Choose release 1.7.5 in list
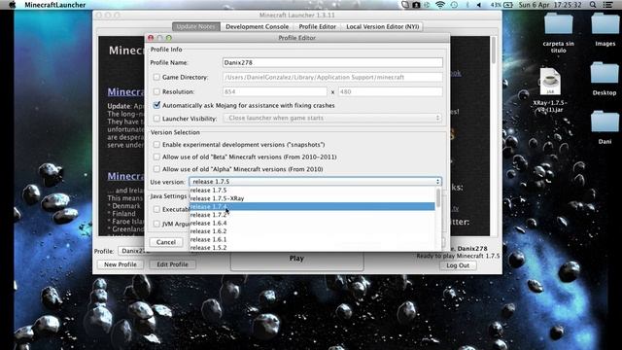The width and height of the screenshot is (622, 350). [x=312, y=191]
